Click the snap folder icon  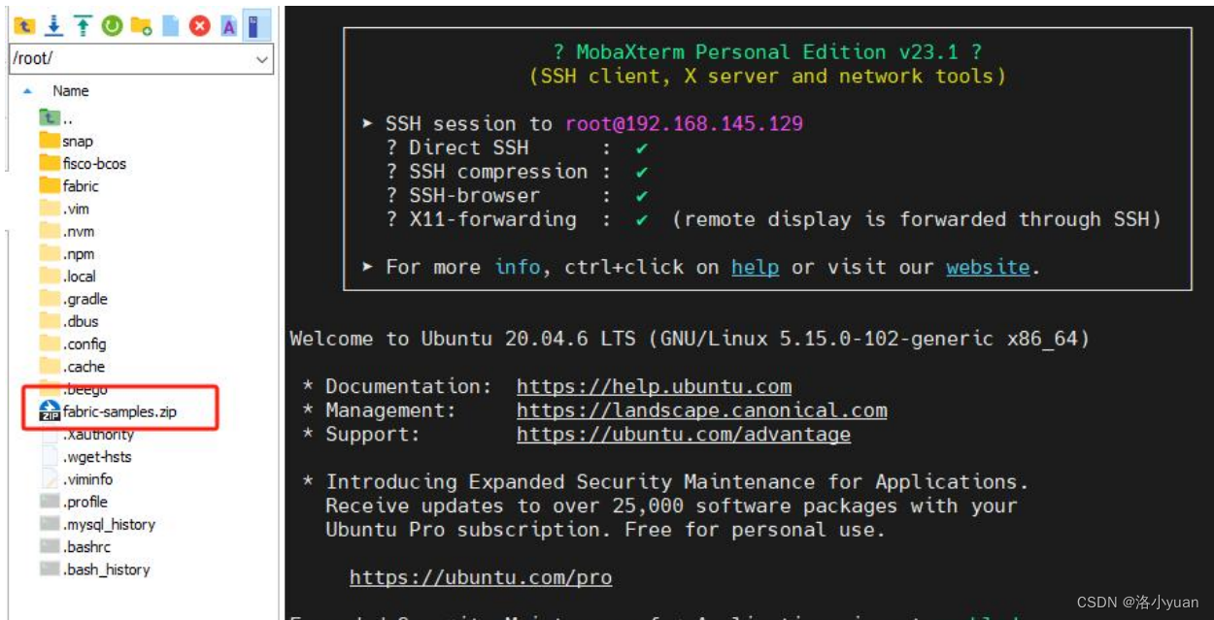coord(50,141)
